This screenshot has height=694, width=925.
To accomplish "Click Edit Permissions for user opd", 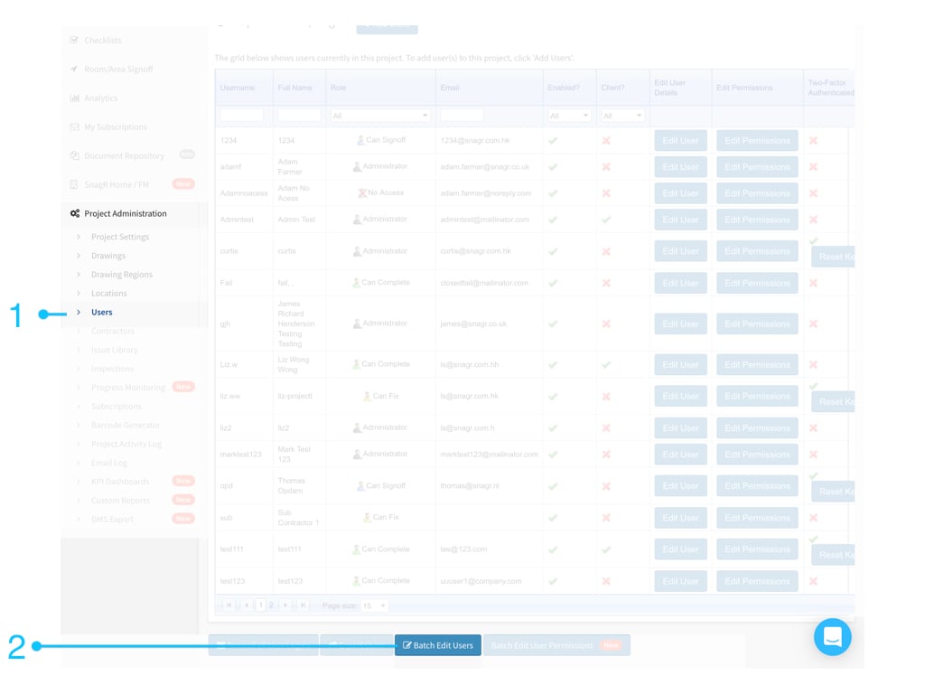I will pos(757,485).
